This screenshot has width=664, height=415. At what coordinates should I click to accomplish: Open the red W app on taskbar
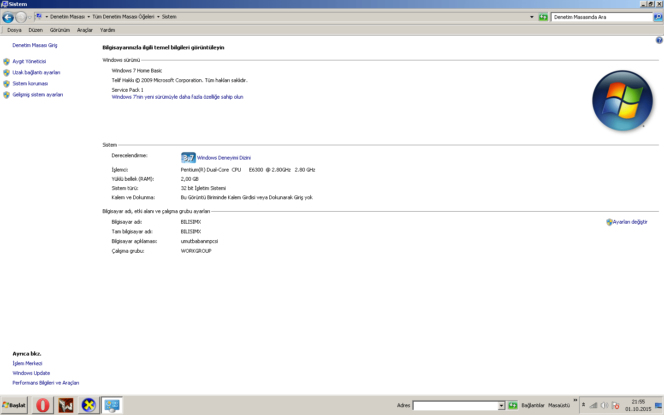pos(66,405)
